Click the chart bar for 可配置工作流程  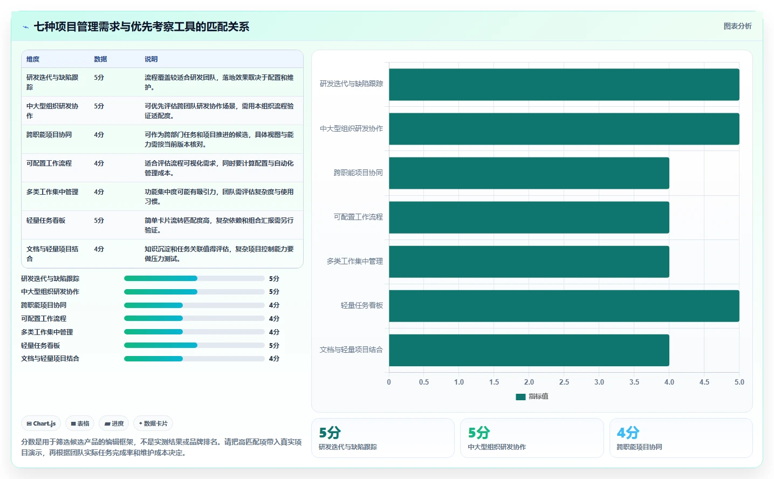tap(529, 217)
